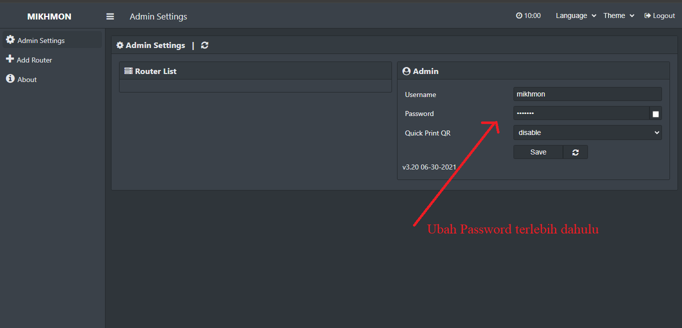
Task: Click the hamburger menu icon
Action: pyautogui.click(x=110, y=16)
